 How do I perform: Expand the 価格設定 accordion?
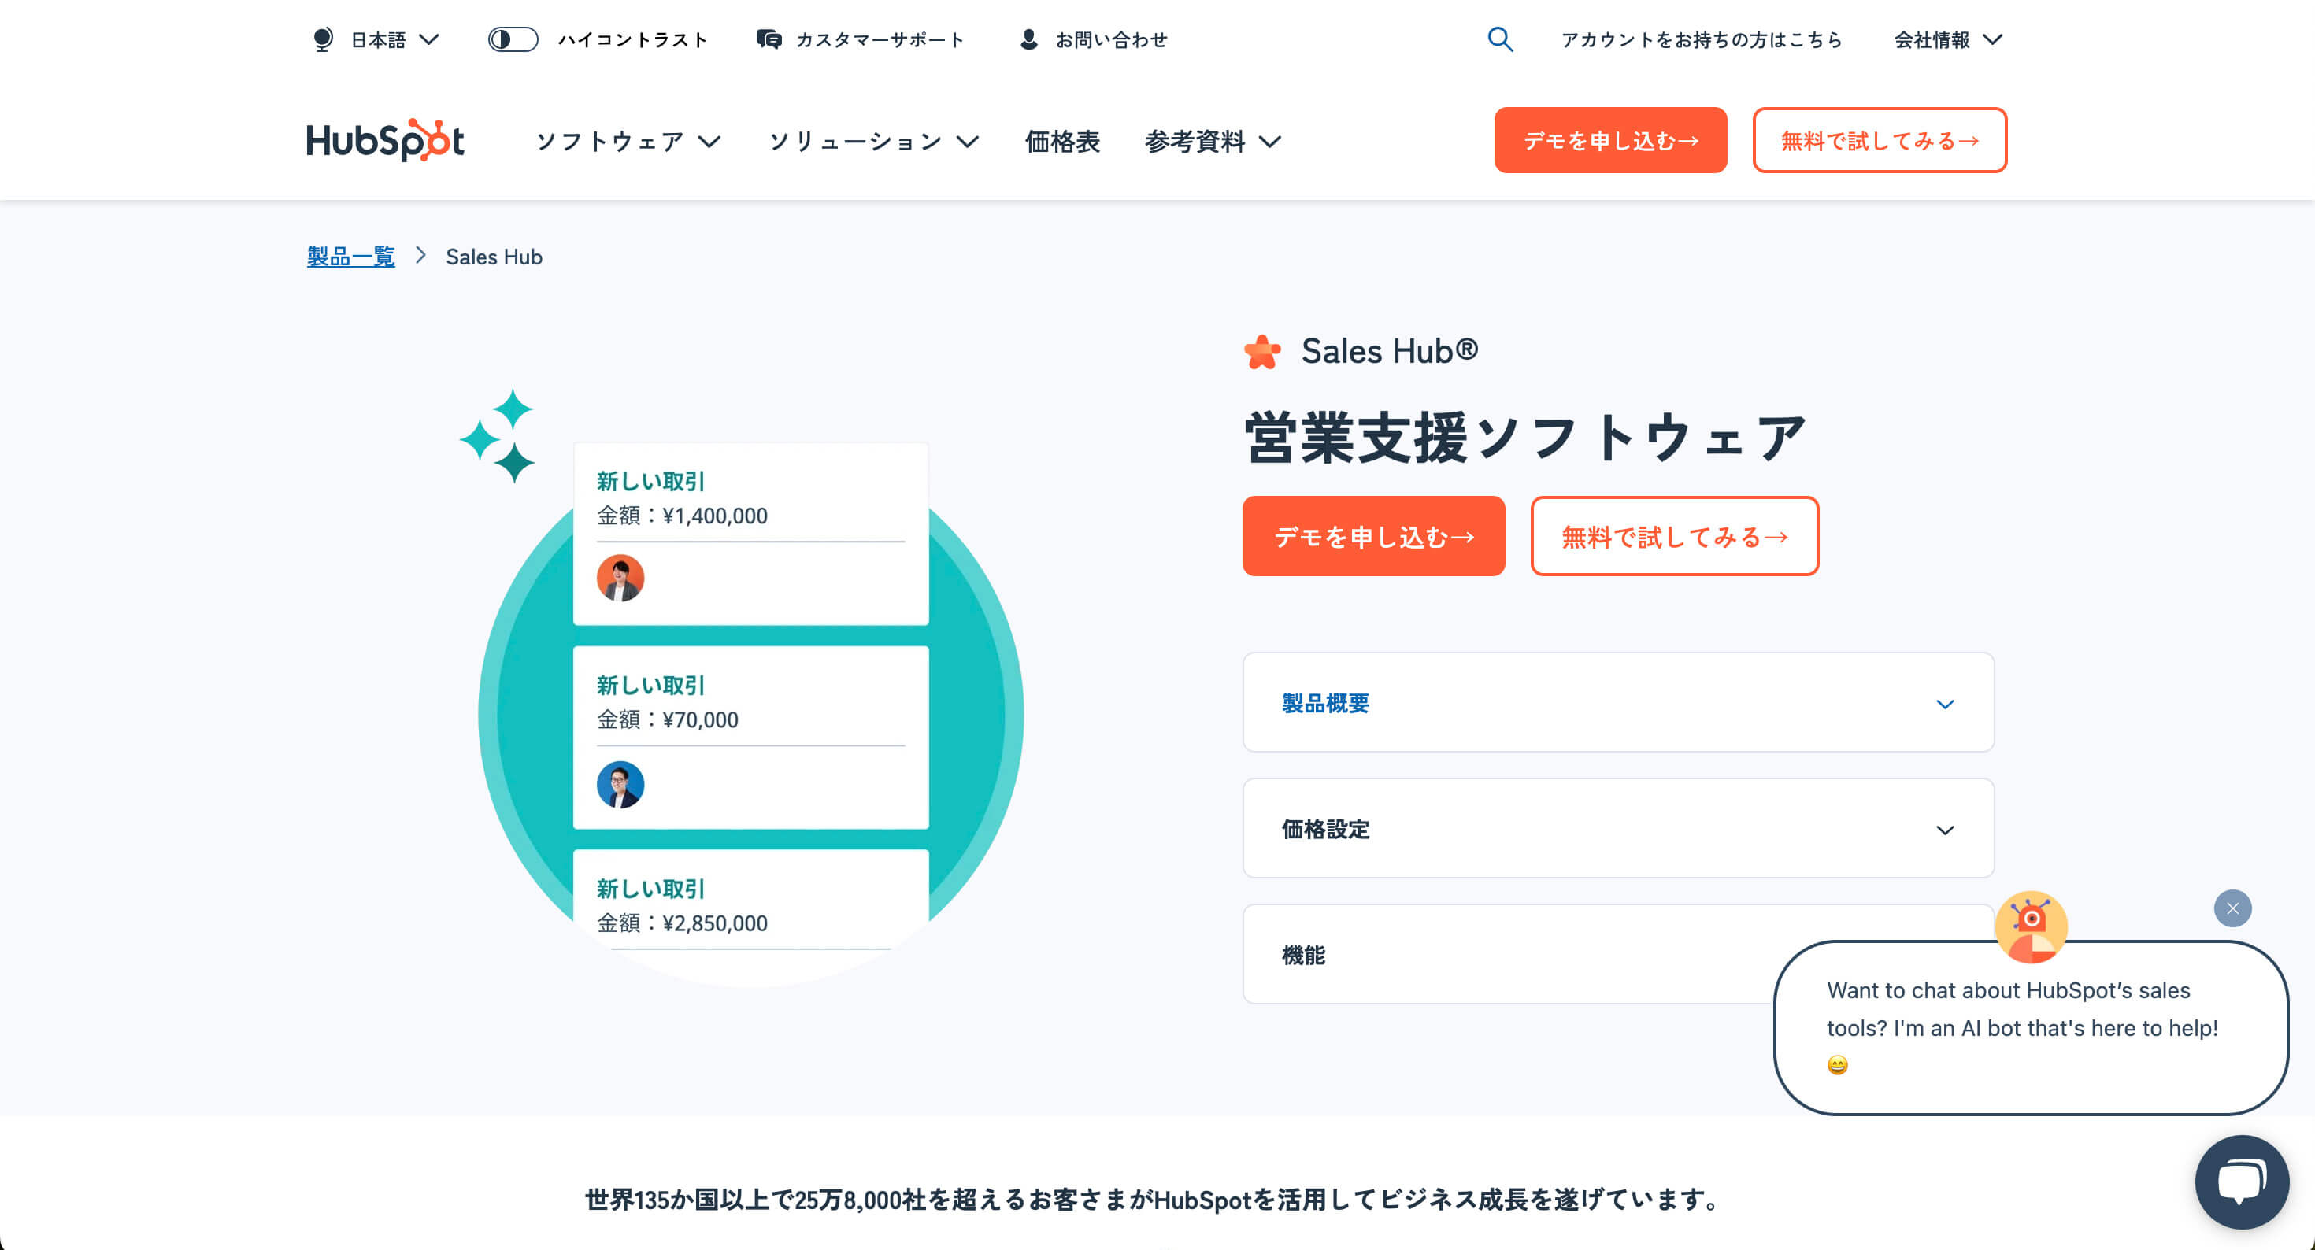click(1617, 829)
